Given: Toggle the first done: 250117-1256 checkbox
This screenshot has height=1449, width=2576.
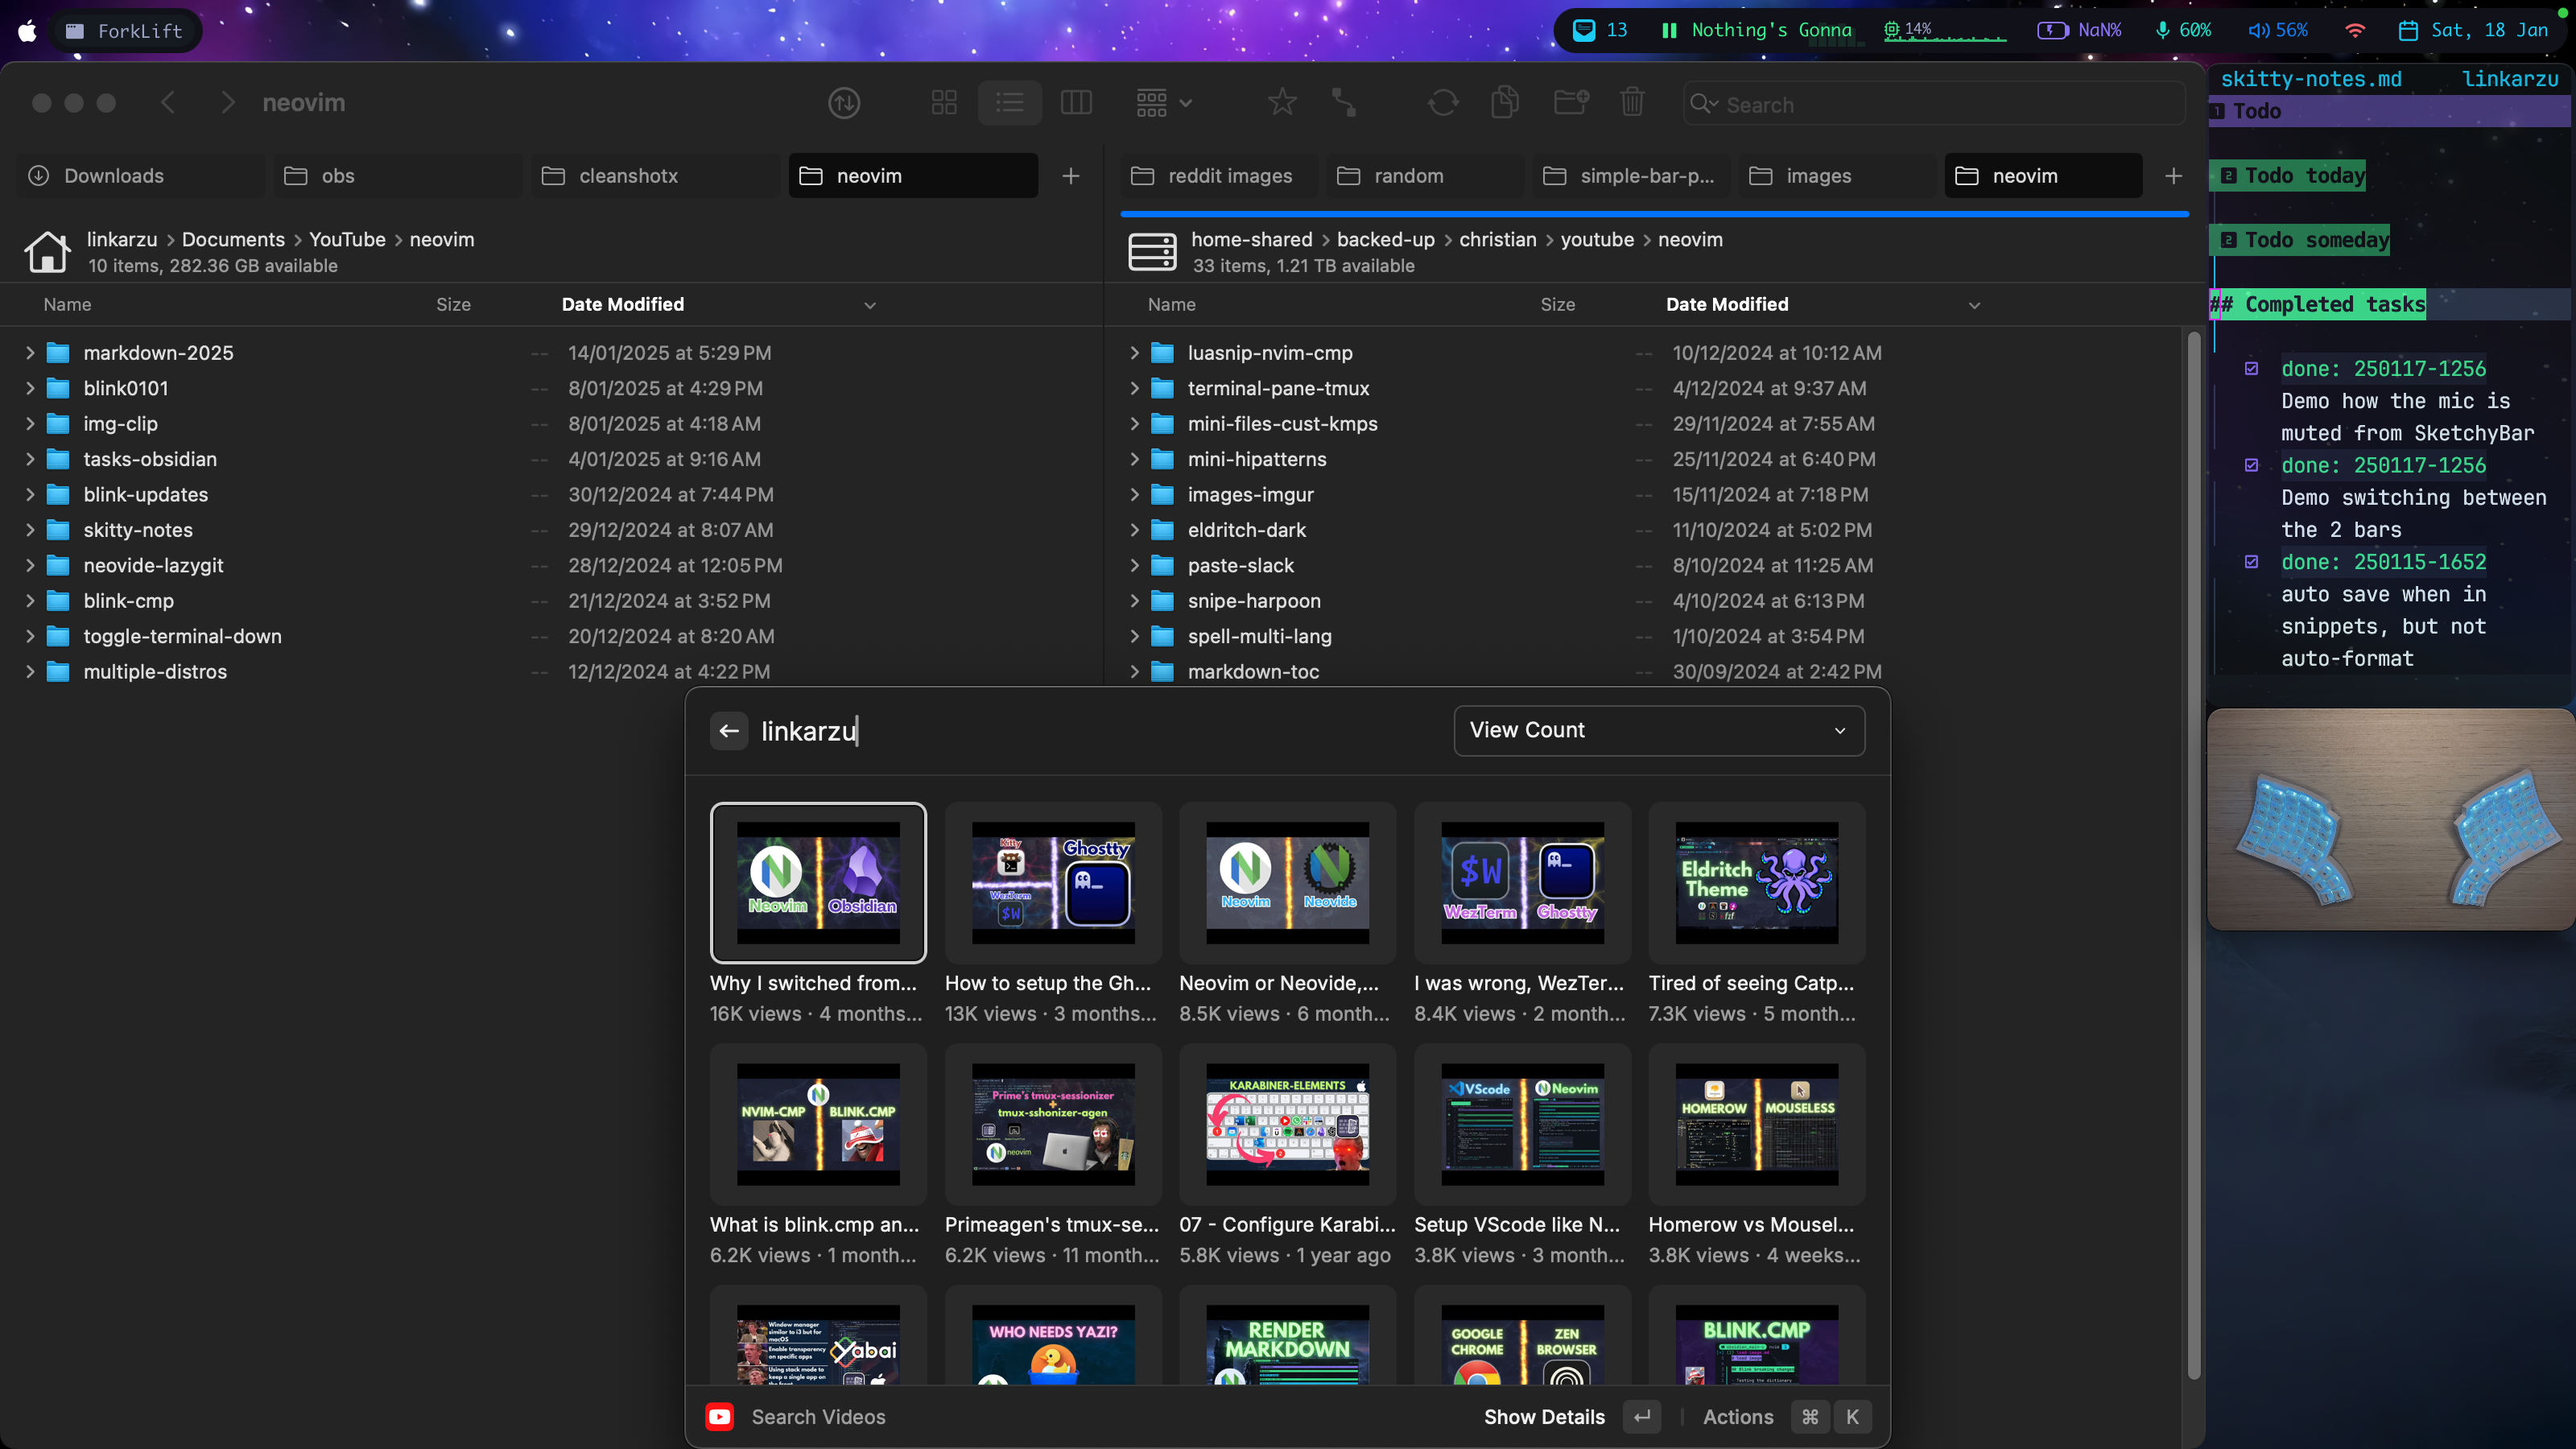Looking at the screenshot, I should [x=2251, y=369].
